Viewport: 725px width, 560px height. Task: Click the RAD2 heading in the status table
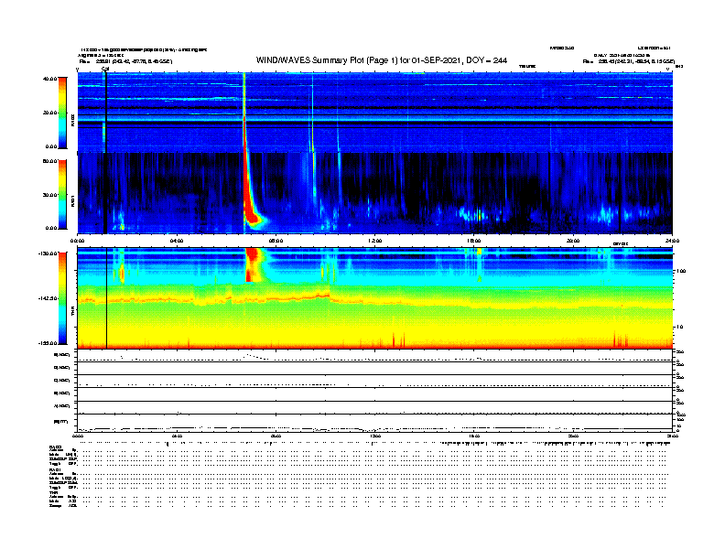click(x=56, y=447)
